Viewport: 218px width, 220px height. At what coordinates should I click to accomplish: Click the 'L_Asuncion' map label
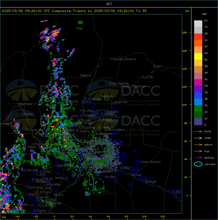pyautogui.click(x=119, y=102)
